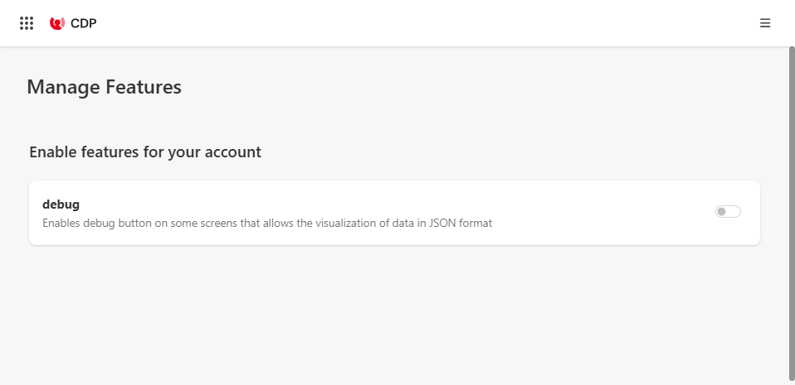The height and width of the screenshot is (385, 795).
Task: Click the 'Enable features for your account' heading
Action: 145,152
